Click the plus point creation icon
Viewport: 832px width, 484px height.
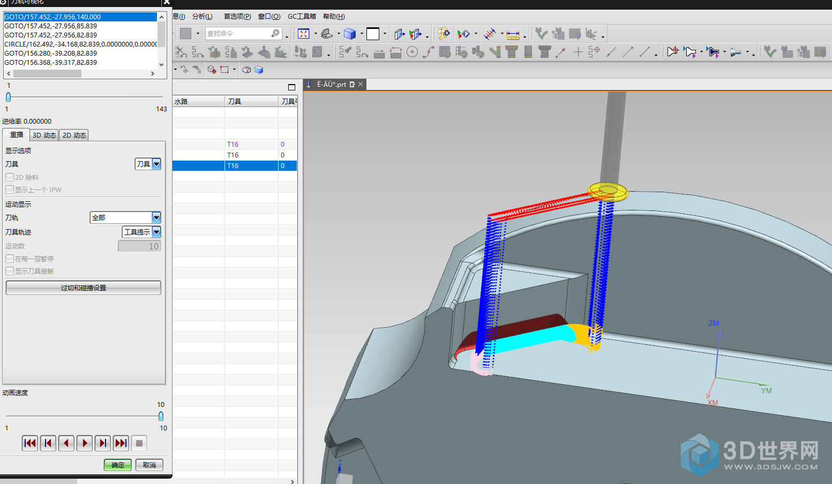click(x=578, y=52)
